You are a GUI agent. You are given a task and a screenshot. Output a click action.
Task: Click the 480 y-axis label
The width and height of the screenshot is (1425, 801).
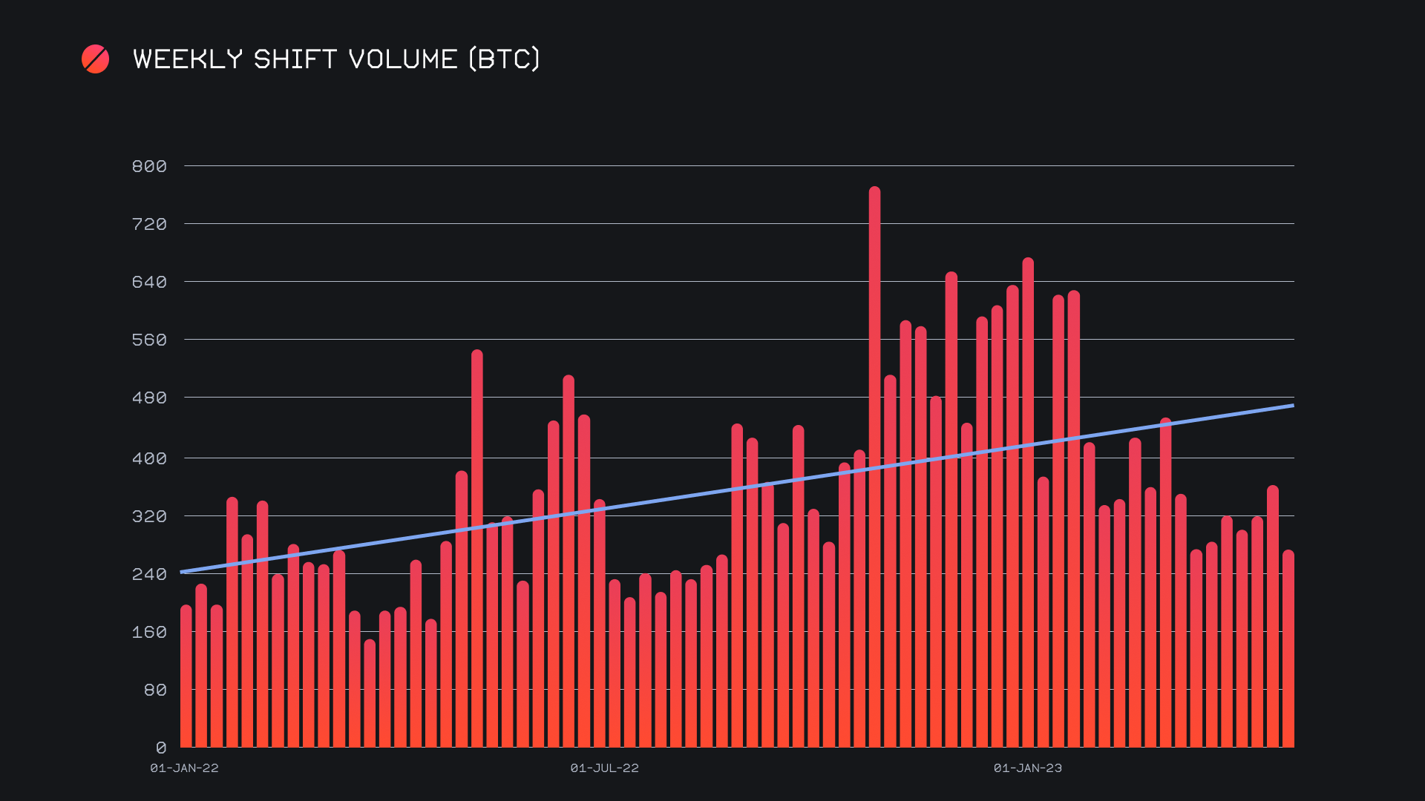click(x=149, y=398)
